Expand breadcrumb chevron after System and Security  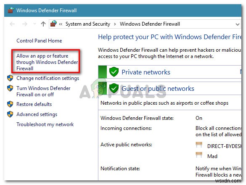pos(115,24)
